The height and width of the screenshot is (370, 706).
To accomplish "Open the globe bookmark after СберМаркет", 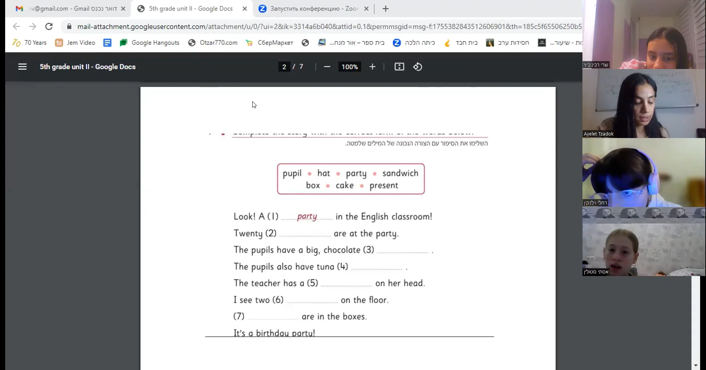I will coord(305,43).
